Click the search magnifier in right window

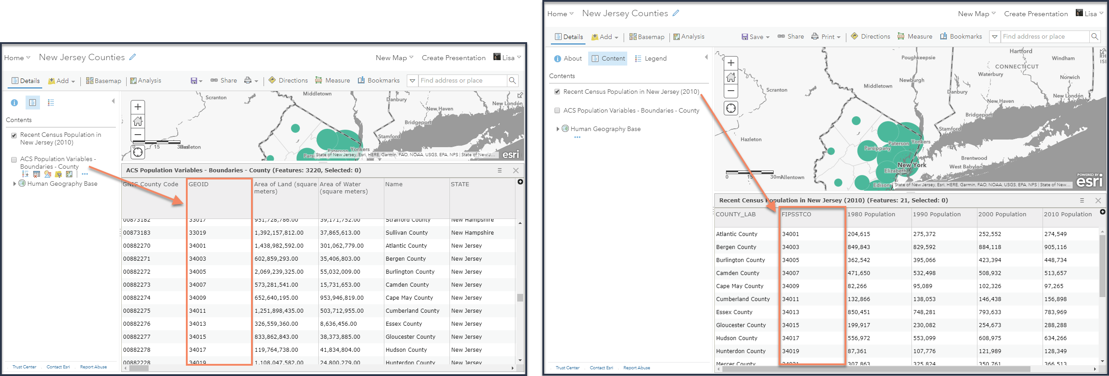(1095, 36)
